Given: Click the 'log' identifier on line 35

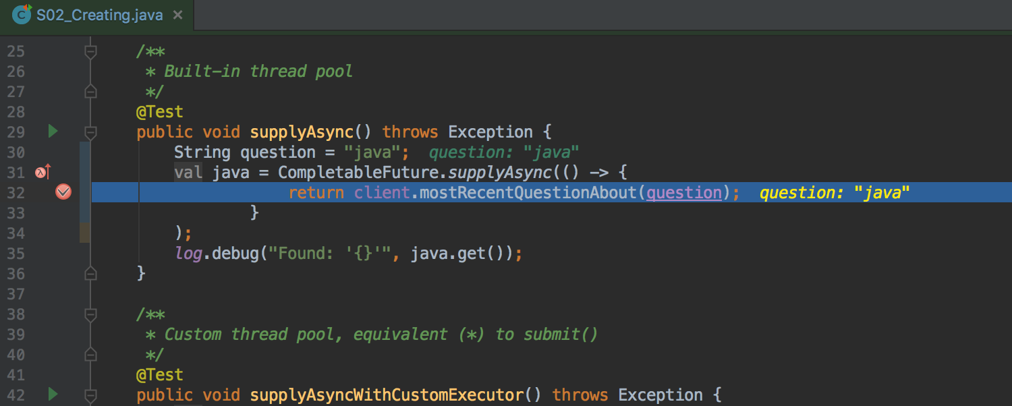Looking at the screenshot, I should 188,254.
